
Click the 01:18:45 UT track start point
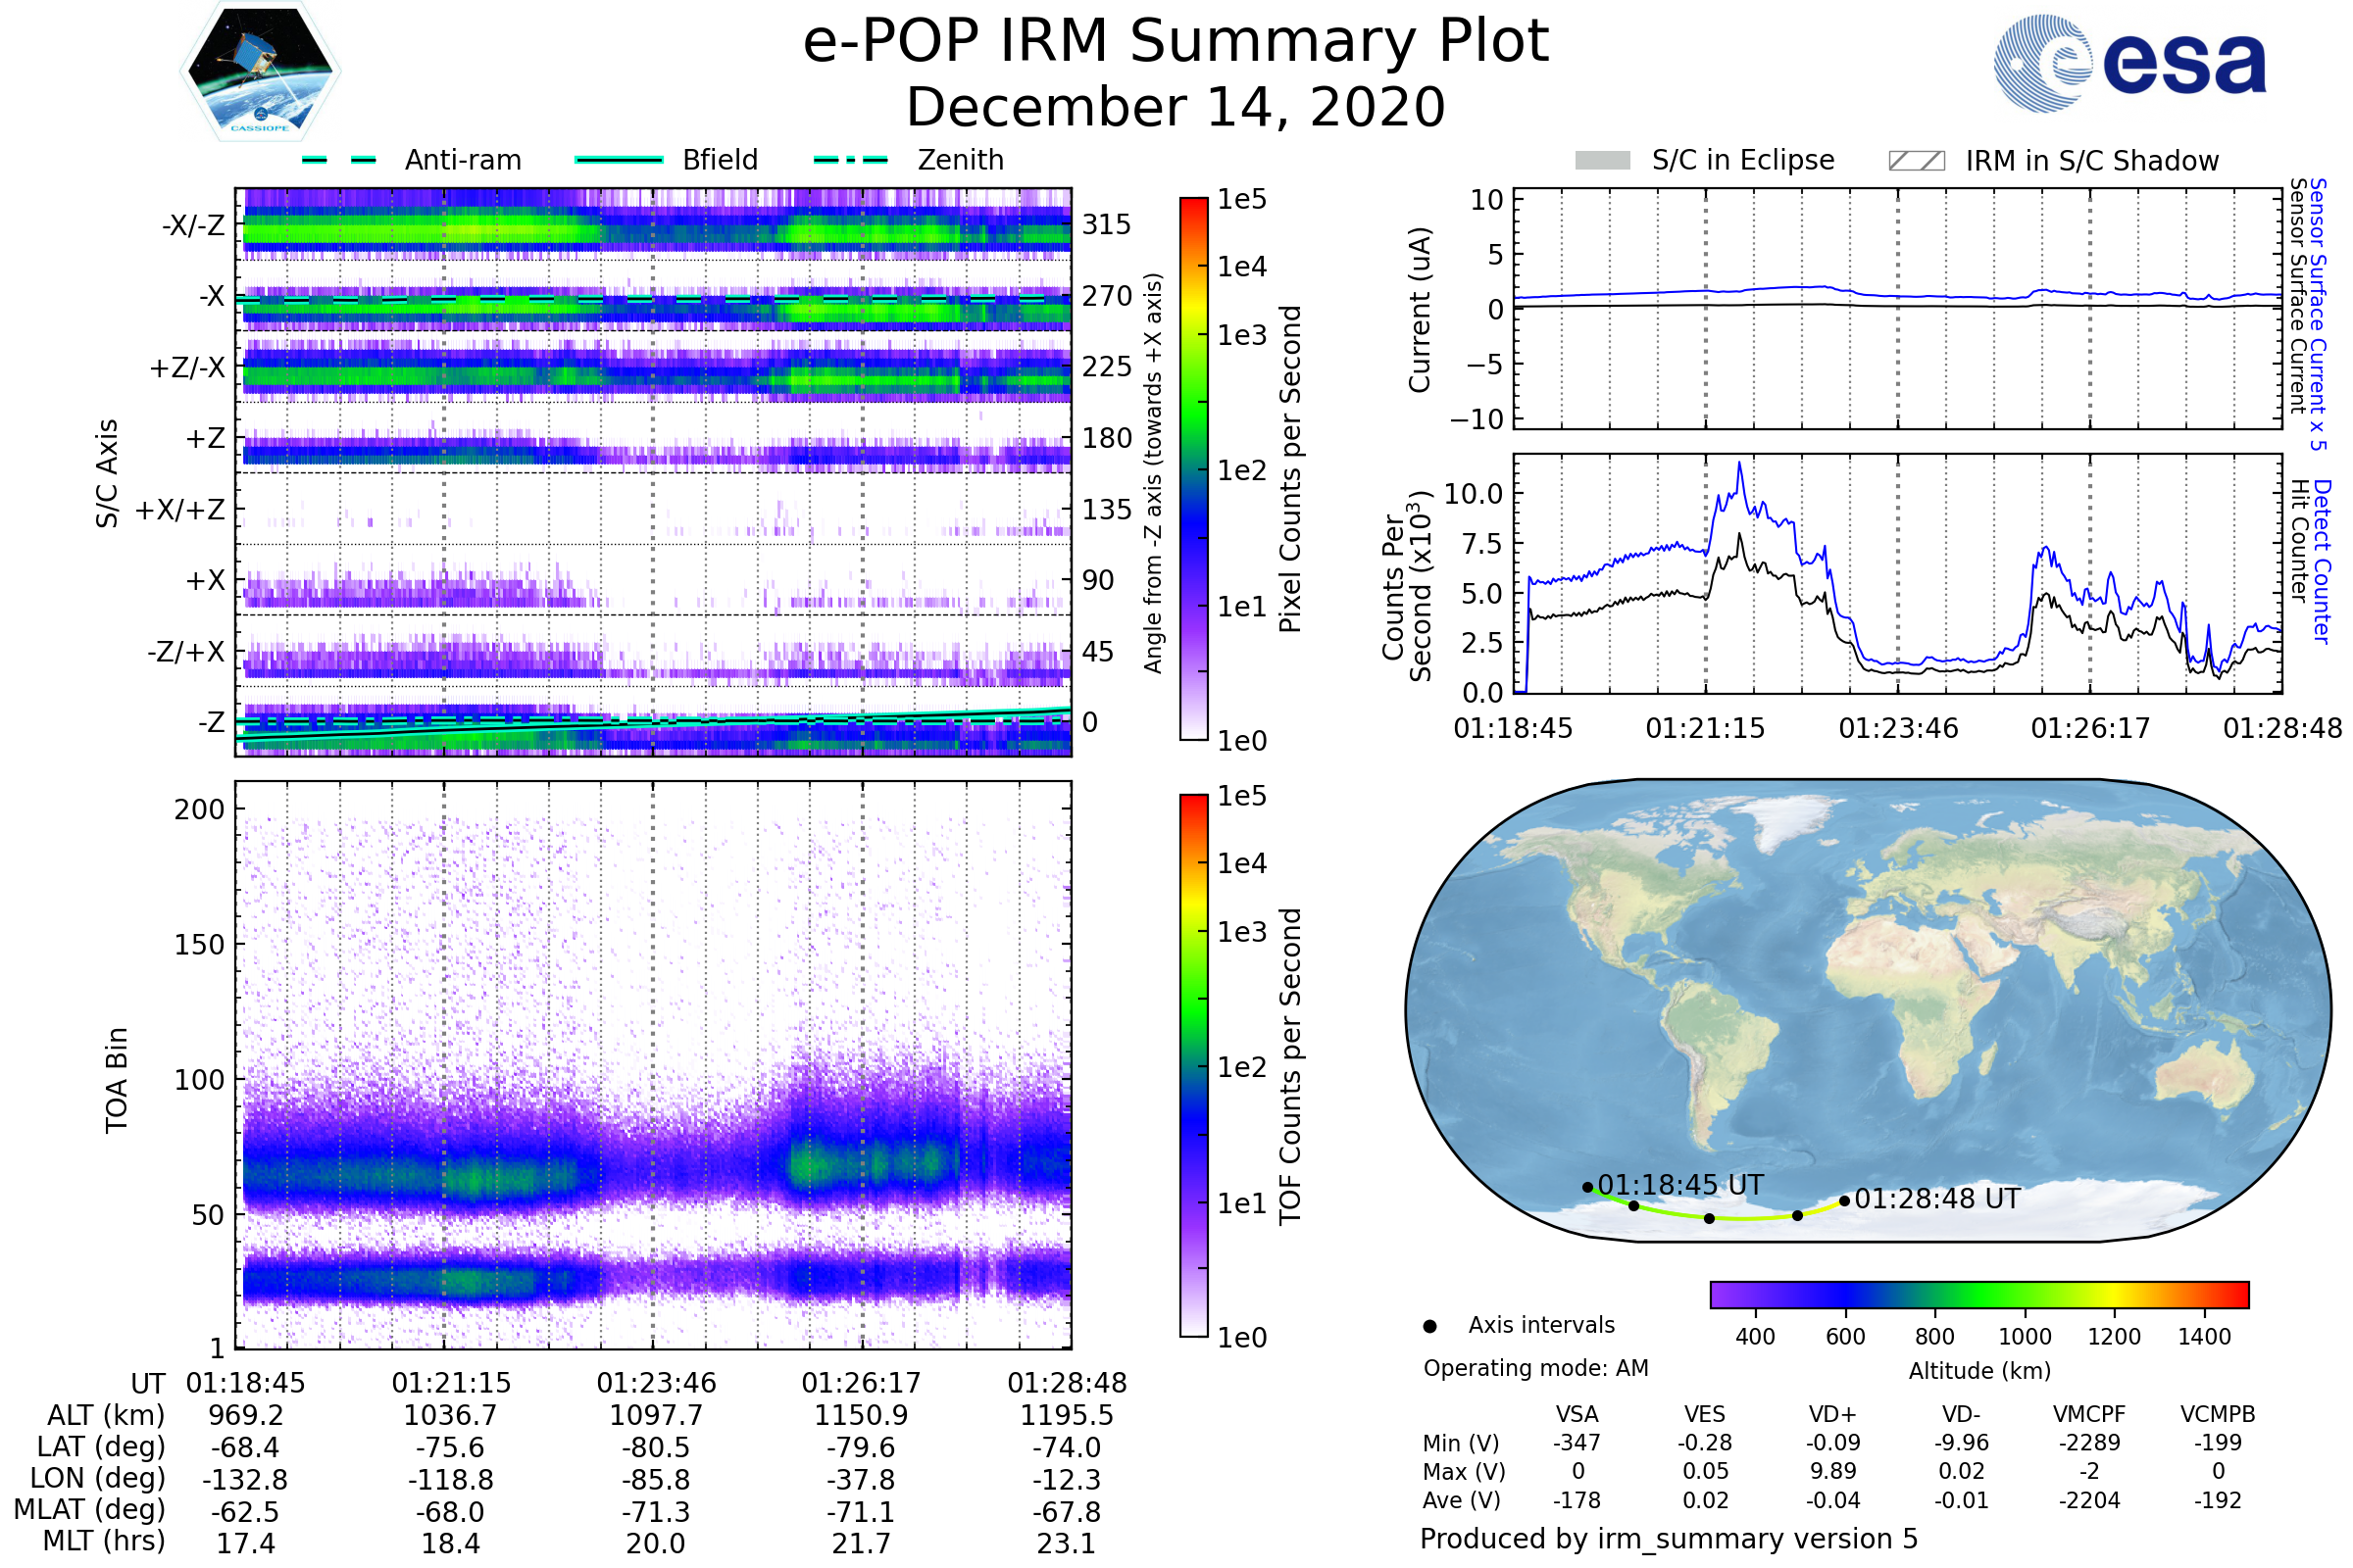pyautogui.click(x=1587, y=1187)
